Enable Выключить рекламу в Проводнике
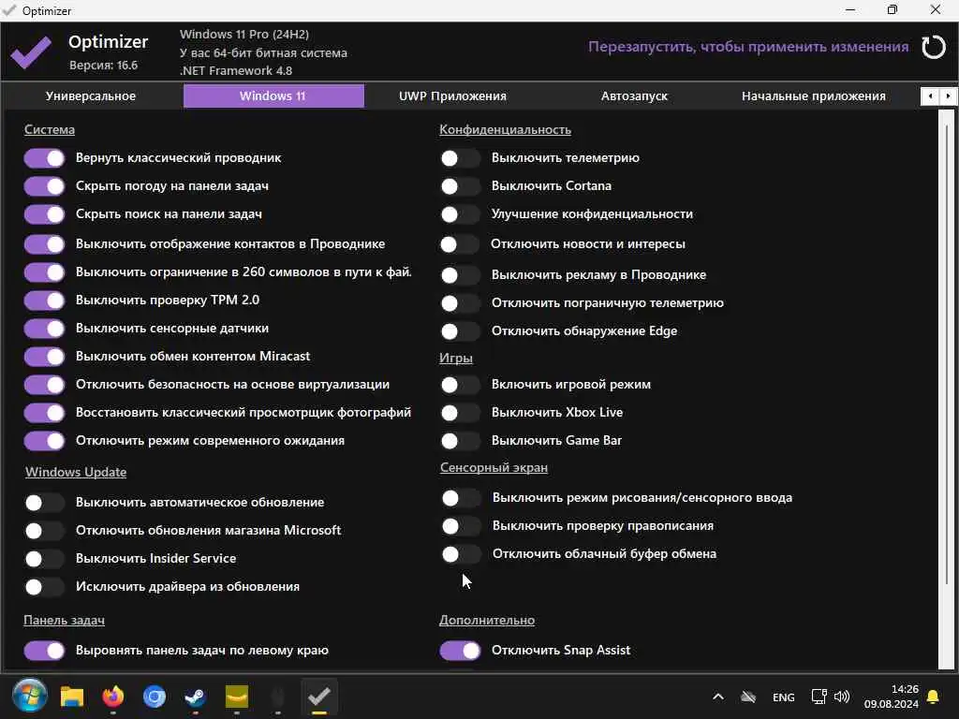959x719 pixels. 460,275
